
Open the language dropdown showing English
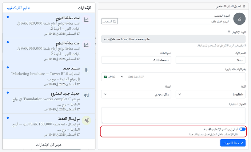(x=211, y=94)
